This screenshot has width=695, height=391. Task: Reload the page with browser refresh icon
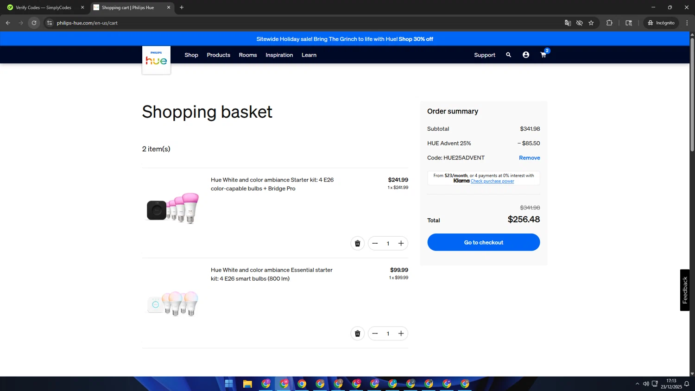tap(34, 23)
